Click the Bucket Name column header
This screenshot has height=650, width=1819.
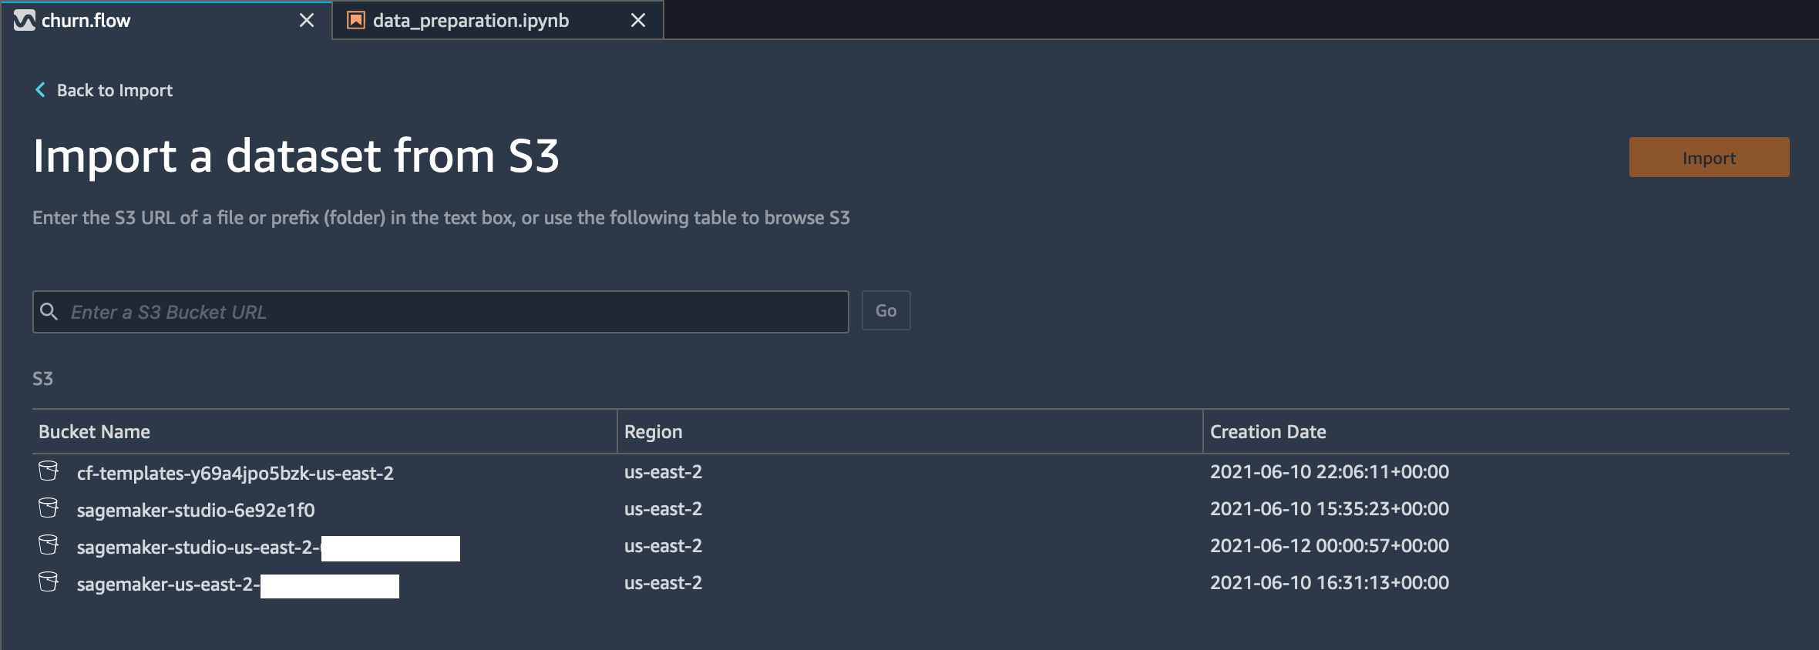tap(94, 432)
